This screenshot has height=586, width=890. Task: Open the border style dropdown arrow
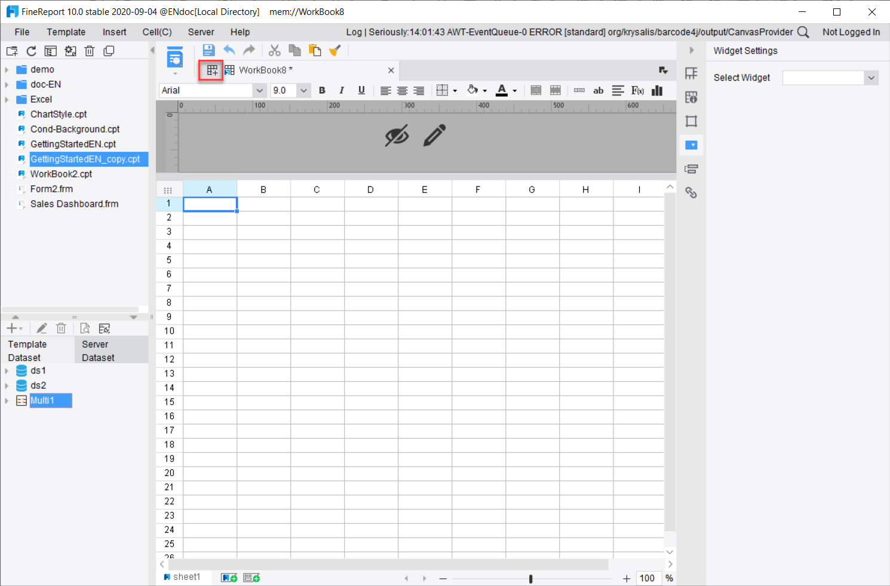tap(455, 91)
